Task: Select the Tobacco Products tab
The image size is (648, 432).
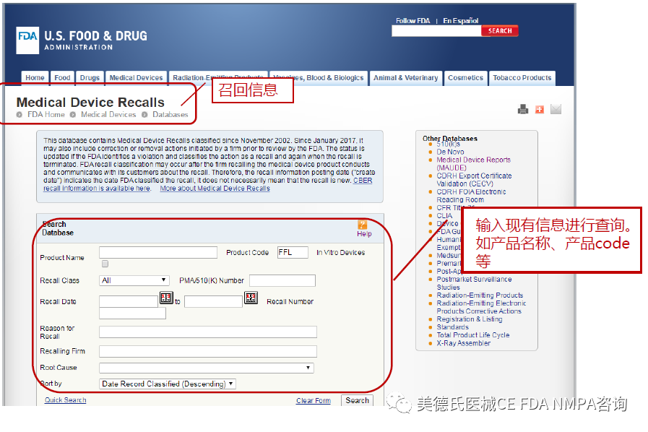Action: click(522, 78)
